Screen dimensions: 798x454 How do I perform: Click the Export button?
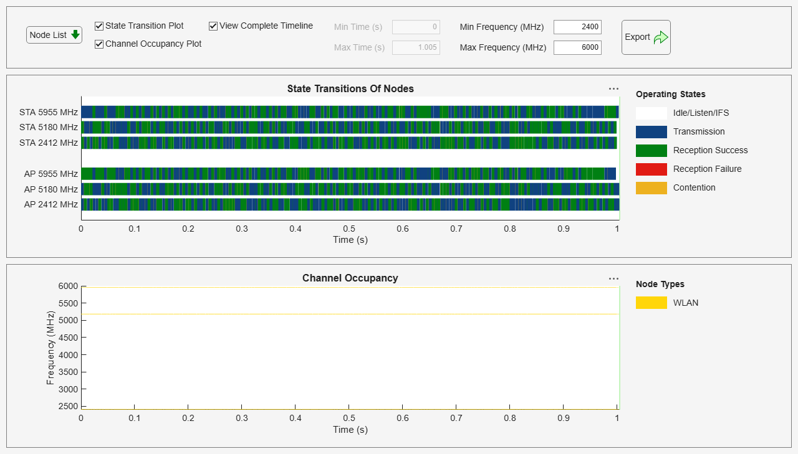[646, 37]
